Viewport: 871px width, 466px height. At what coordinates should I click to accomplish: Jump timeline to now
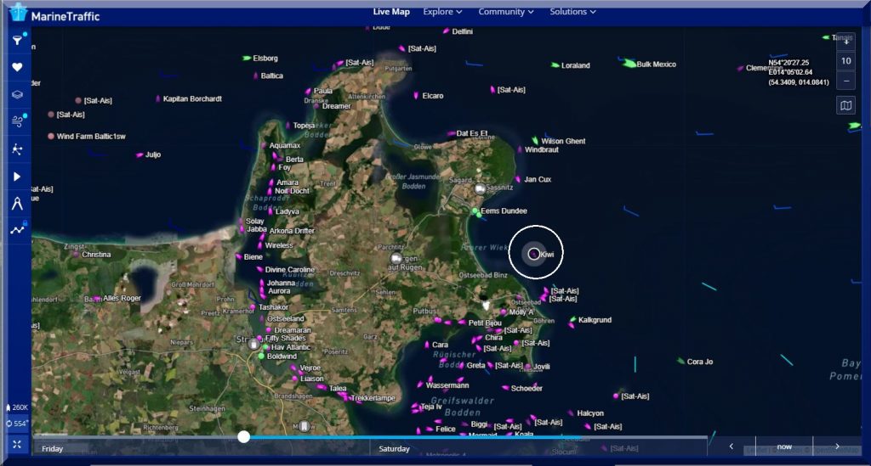pyautogui.click(x=783, y=446)
